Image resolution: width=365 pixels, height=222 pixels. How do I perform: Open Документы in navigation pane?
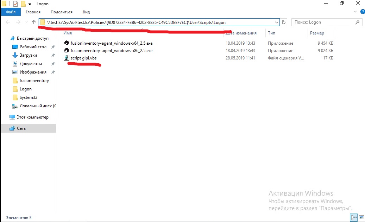coord(31,64)
